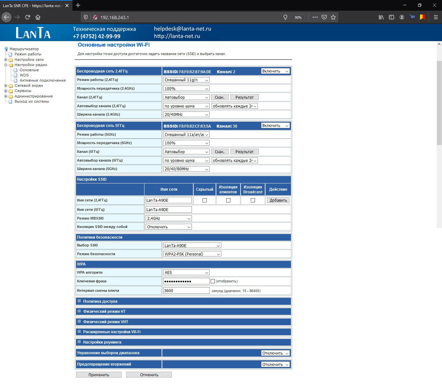Click Добавить to add SSID
Image resolution: width=442 pixels, height=385 pixels.
pyautogui.click(x=278, y=200)
